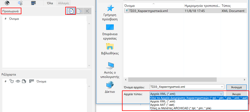
Task: Open Δίκτυο location in sidebar
Action: 110,87
